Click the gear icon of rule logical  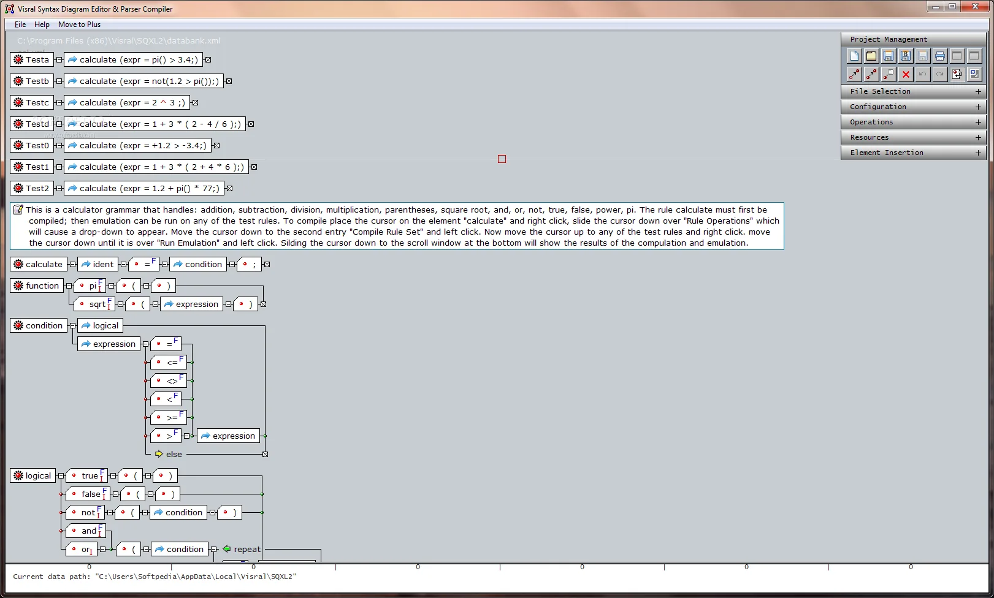pos(18,475)
